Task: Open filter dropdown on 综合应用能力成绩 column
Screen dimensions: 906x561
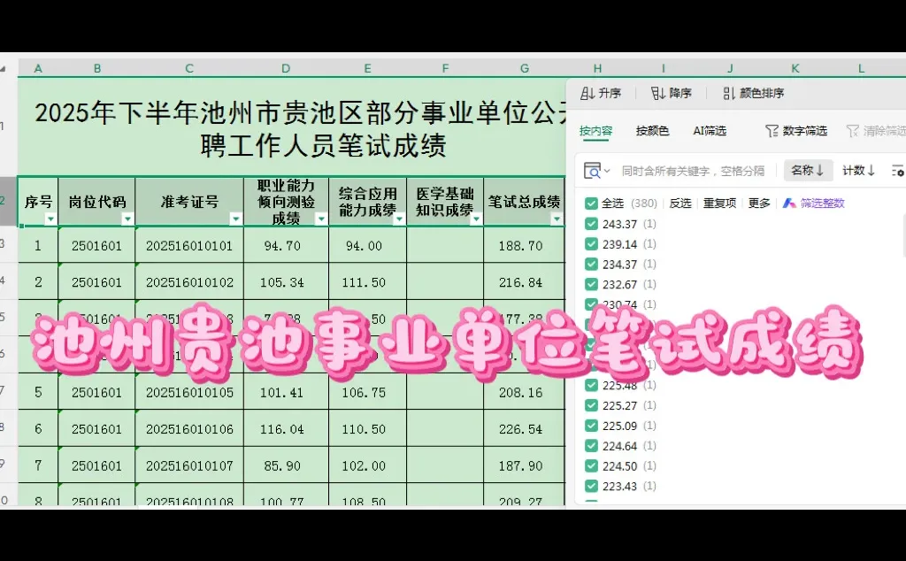Action: (399, 219)
